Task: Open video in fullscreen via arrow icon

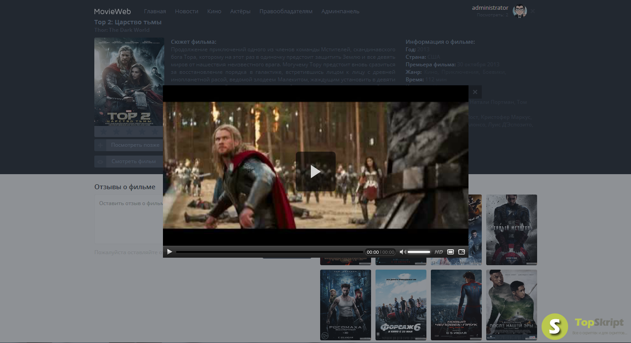Action: click(x=461, y=252)
